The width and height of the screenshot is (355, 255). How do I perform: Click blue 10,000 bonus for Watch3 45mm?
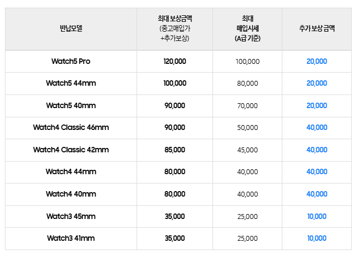tap(317, 217)
